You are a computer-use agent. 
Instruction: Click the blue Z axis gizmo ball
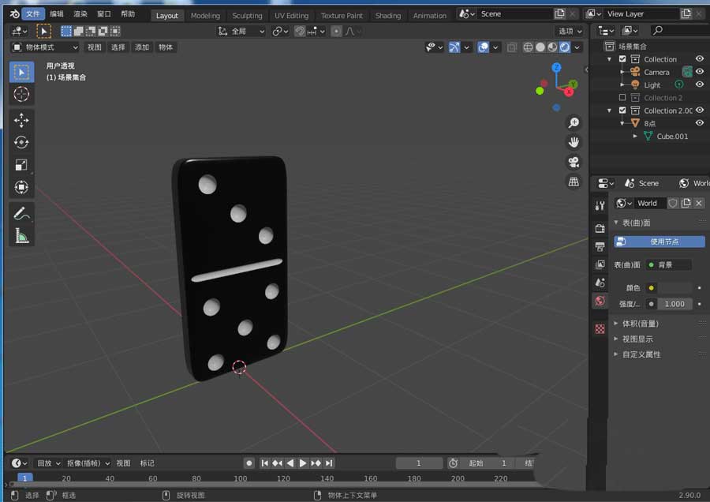[556, 68]
